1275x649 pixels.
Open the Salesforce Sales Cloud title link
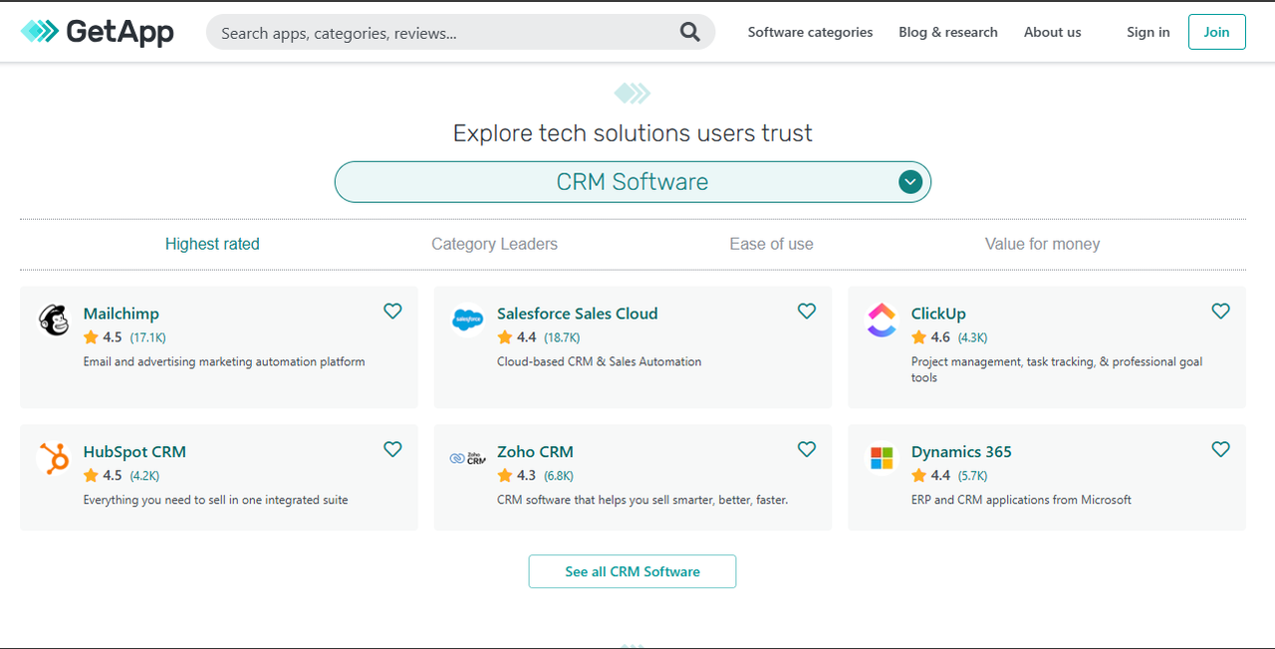tap(578, 314)
